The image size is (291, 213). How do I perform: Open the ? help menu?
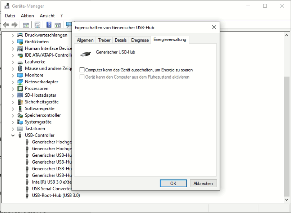tap(61, 16)
